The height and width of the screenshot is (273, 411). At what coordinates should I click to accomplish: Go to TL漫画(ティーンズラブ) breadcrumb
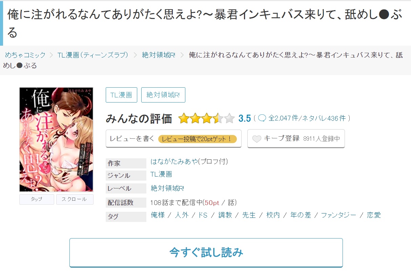click(93, 55)
